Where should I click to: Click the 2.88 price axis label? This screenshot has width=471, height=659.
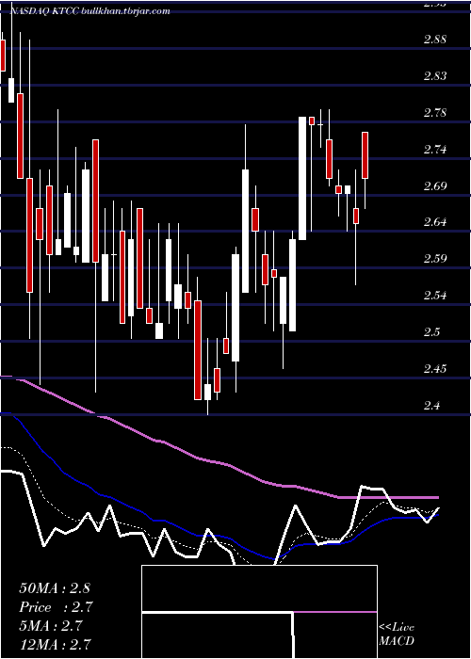pos(435,40)
